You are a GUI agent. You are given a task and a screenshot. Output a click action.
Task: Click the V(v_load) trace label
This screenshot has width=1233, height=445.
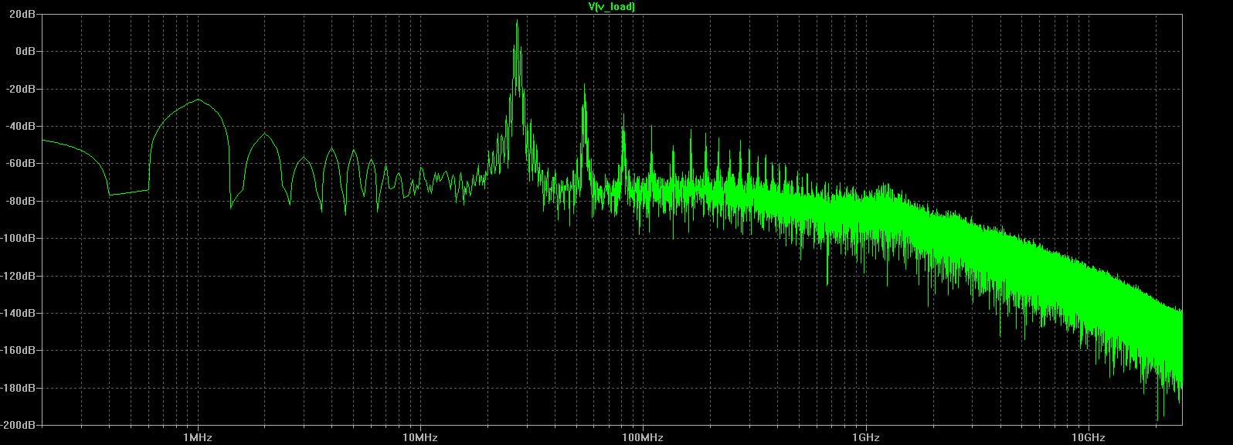click(611, 7)
